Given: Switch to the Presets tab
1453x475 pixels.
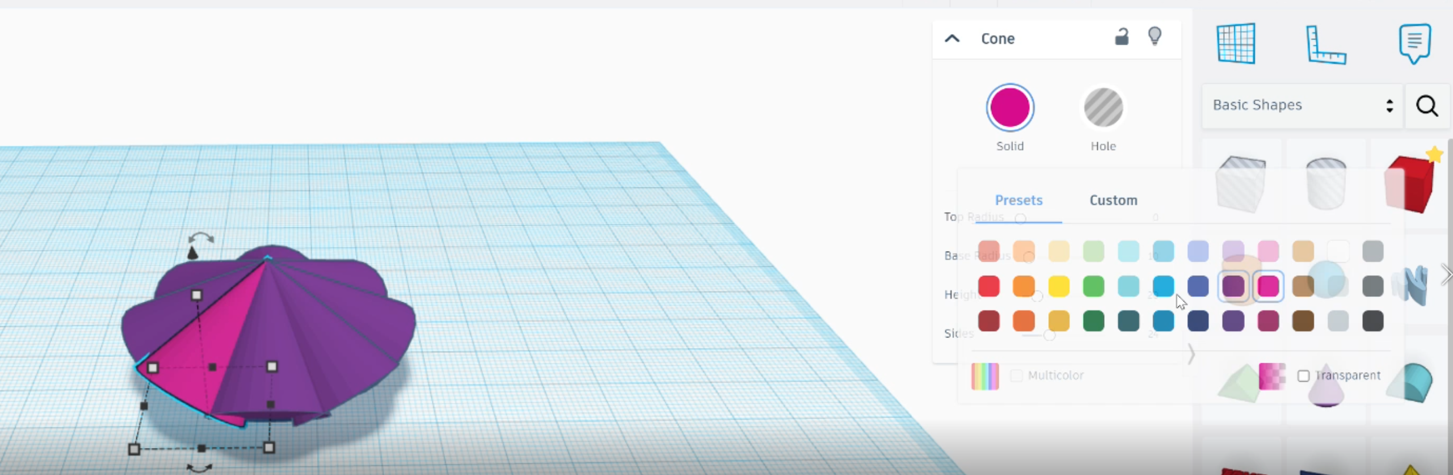Looking at the screenshot, I should coord(1018,200).
